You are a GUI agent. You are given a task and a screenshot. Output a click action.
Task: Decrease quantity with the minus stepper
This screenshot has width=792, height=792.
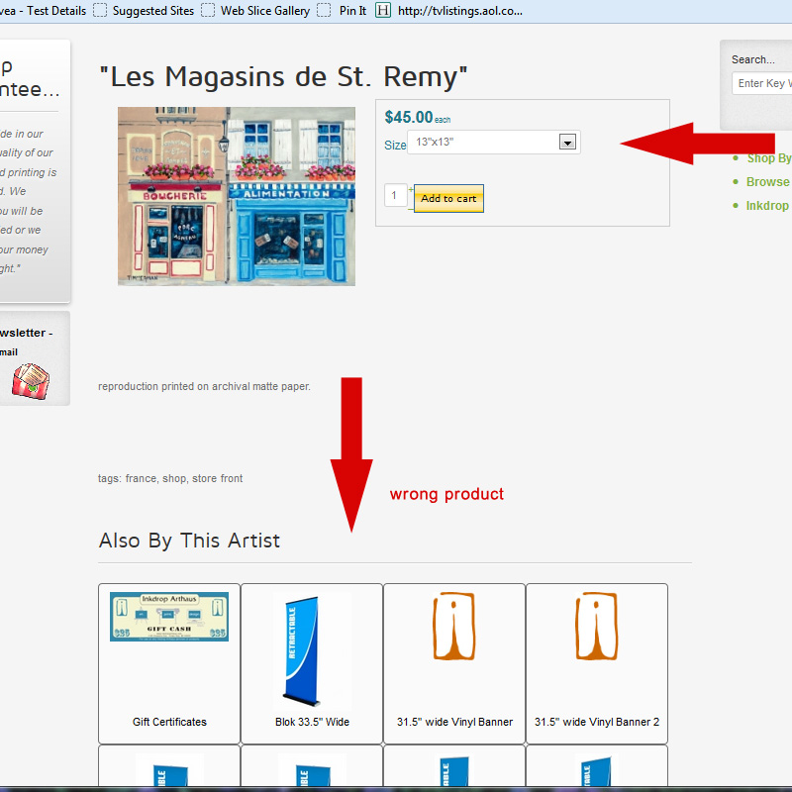(x=411, y=209)
